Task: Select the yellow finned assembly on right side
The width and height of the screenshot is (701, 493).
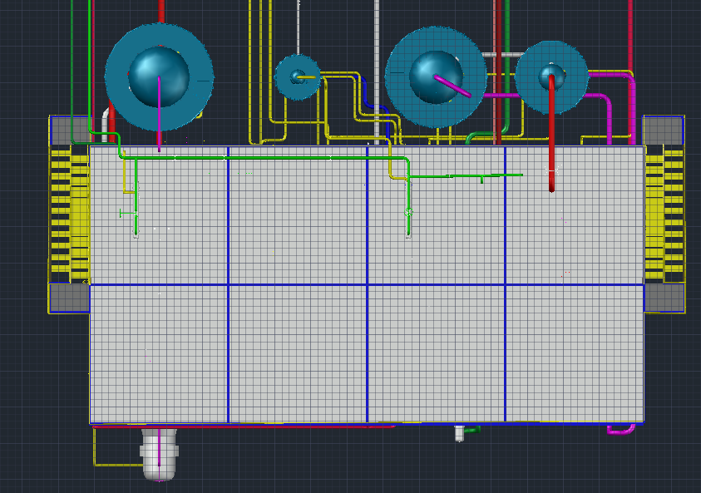Action: [664, 214]
